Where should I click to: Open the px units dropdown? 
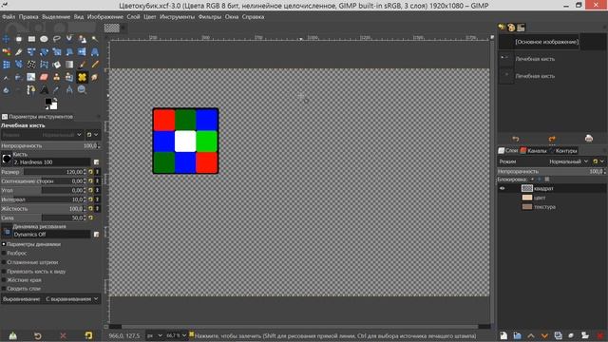click(x=154, y=335)
